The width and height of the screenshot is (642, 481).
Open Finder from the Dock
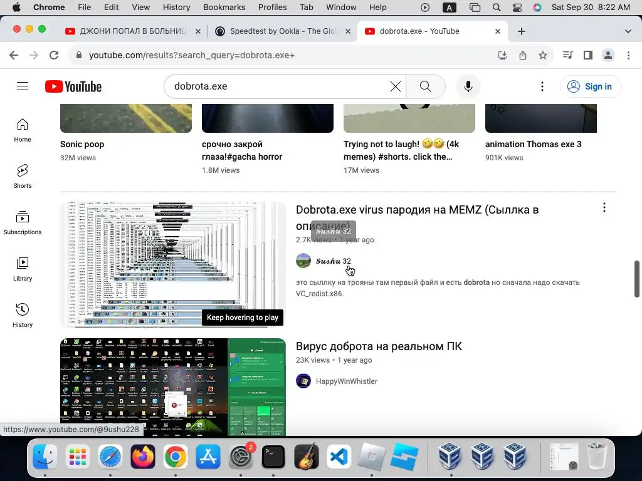(x=45, y=457)
